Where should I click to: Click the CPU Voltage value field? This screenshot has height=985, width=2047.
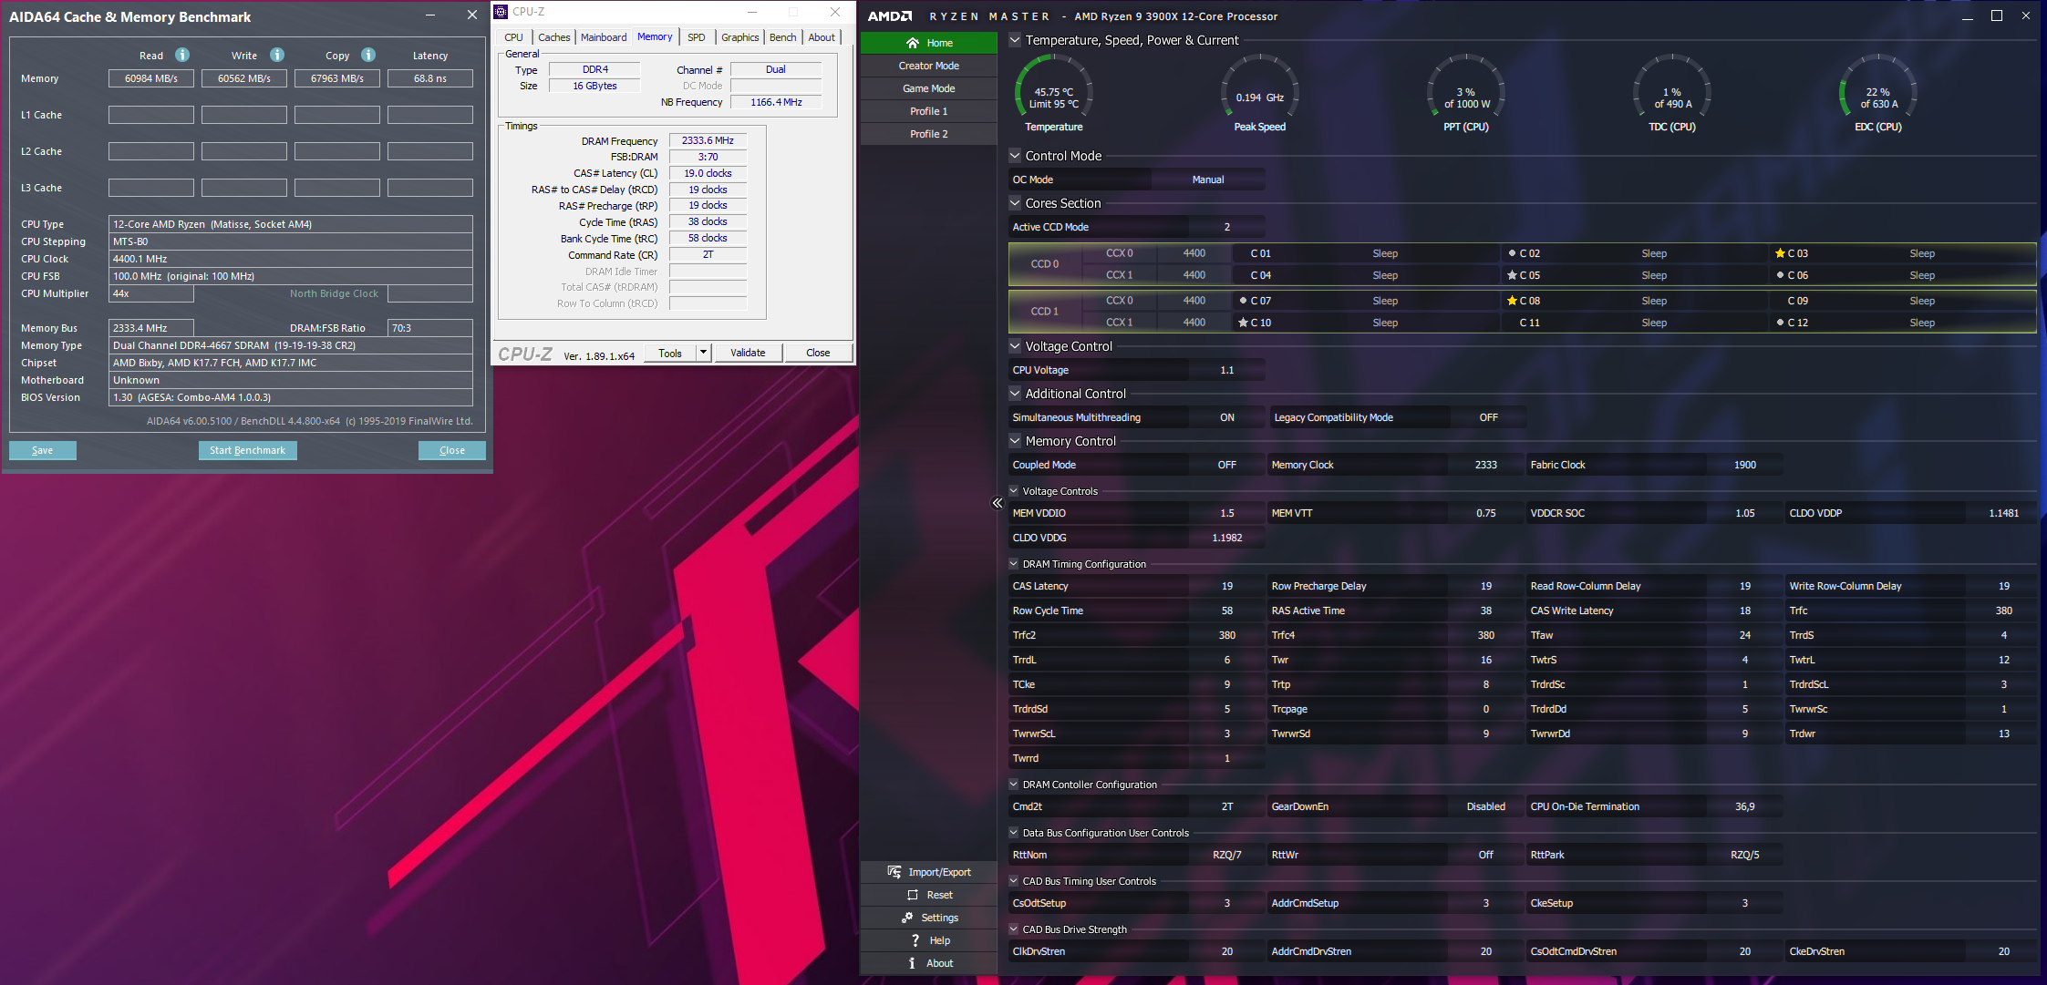click(x=1226, y=370)
